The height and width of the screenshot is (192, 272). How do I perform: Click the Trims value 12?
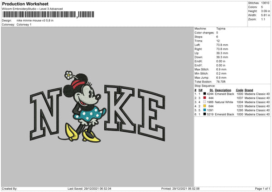coord(218,41)
